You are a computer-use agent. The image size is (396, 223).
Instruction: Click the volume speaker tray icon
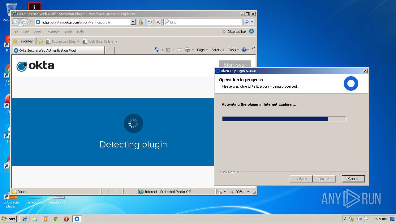tap(359, 219)
